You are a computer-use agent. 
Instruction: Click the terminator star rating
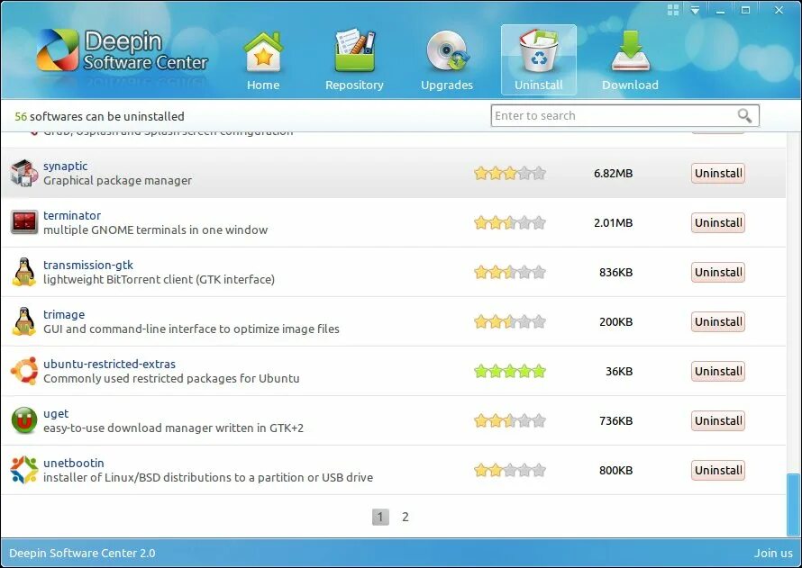pyautogui.click(x=510, y=222)
